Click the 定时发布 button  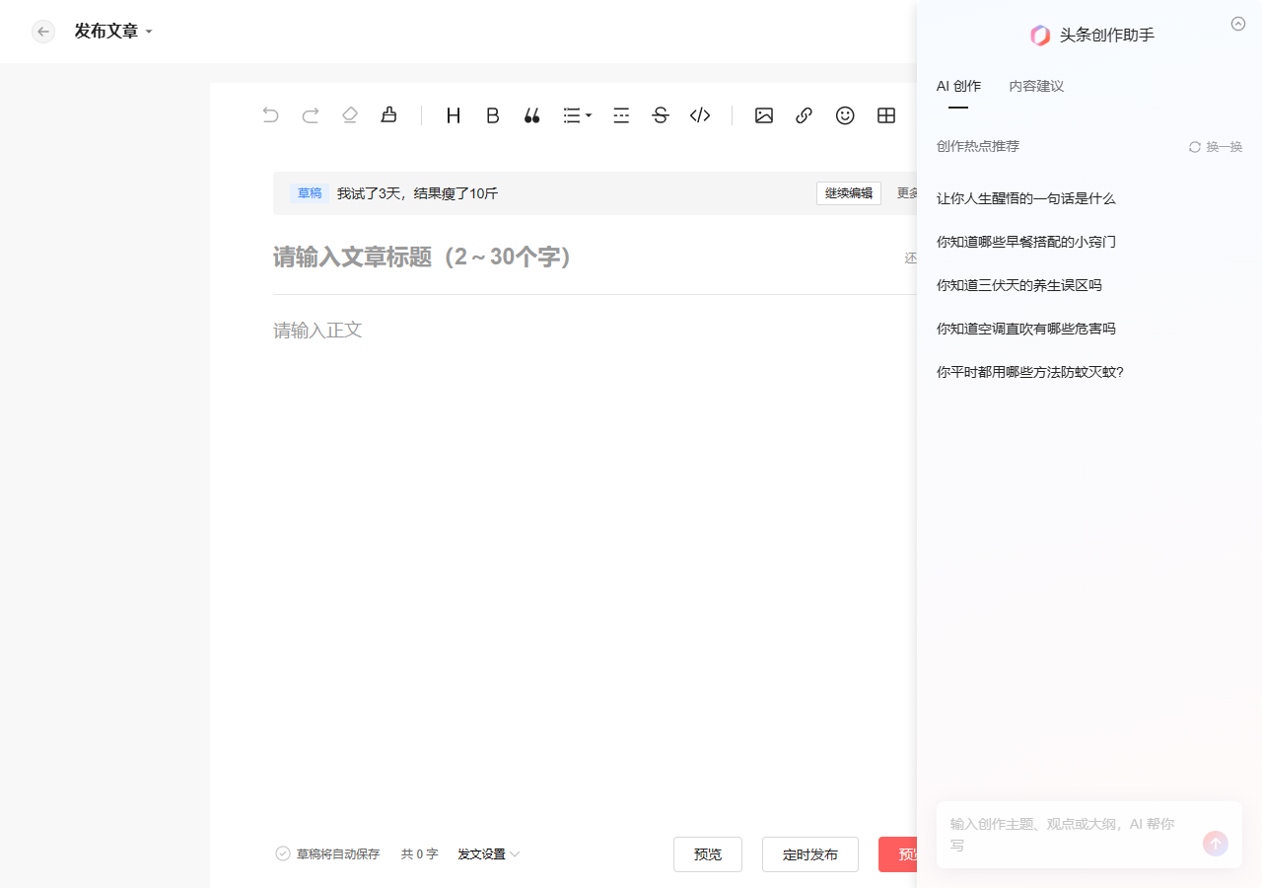(810, 854)
